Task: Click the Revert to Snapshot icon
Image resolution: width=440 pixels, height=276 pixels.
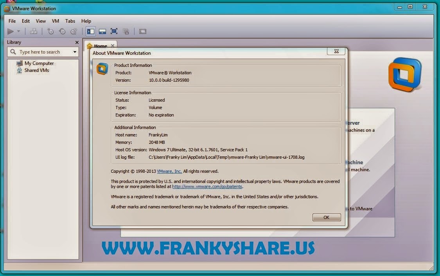Action: pyautogui.click(x=62, y=31)
